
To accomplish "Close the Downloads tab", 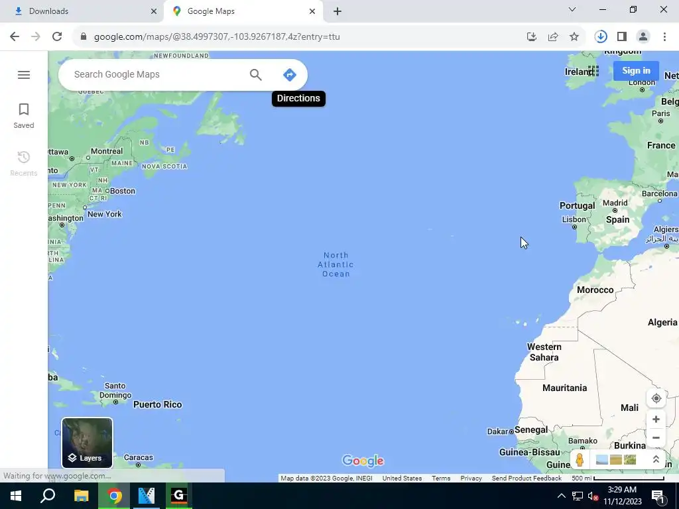I will pos(154,11).
